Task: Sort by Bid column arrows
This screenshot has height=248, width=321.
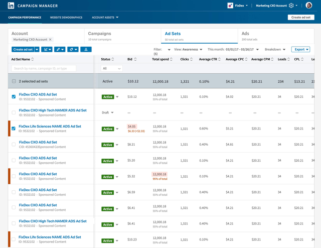Action: point(135,59)
